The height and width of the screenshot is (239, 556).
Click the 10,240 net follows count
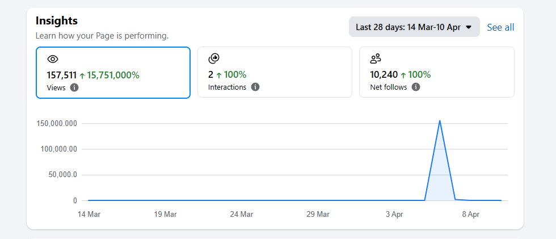pos(384,74)
